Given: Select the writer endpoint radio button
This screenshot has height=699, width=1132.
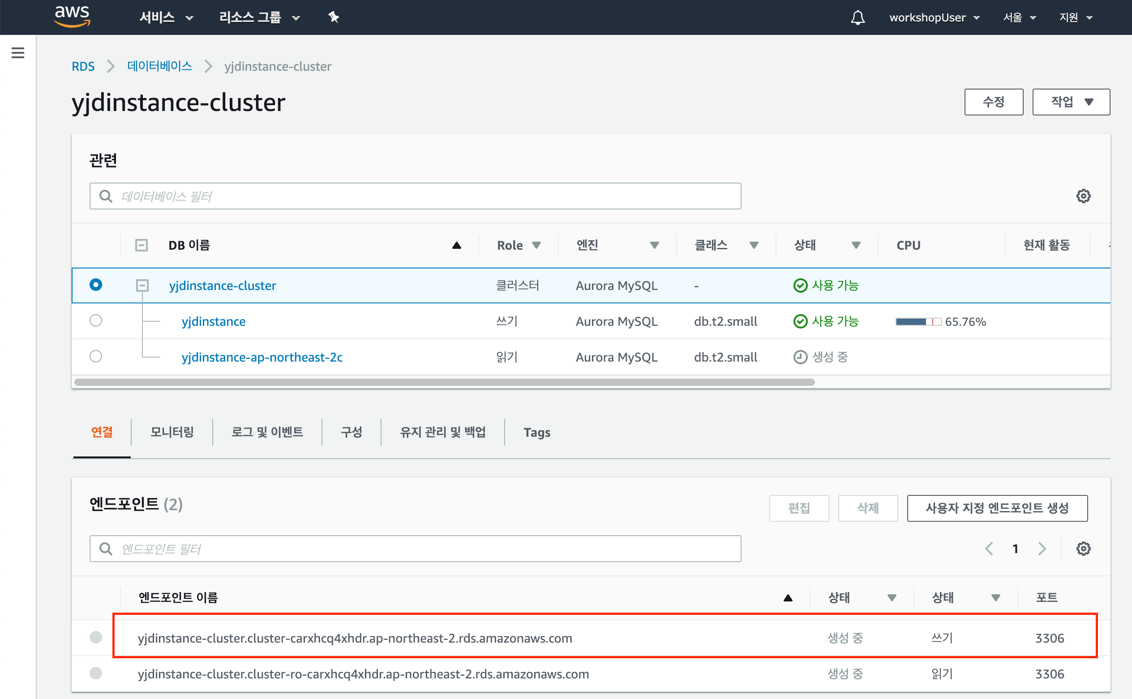Looking at the screenshot, I should tap(96, 637).
